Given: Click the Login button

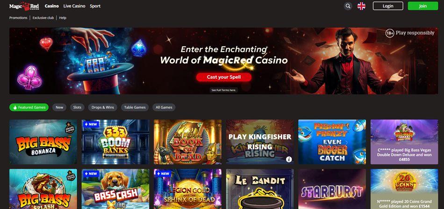Looking at the screenshot, I should (388, 6).
